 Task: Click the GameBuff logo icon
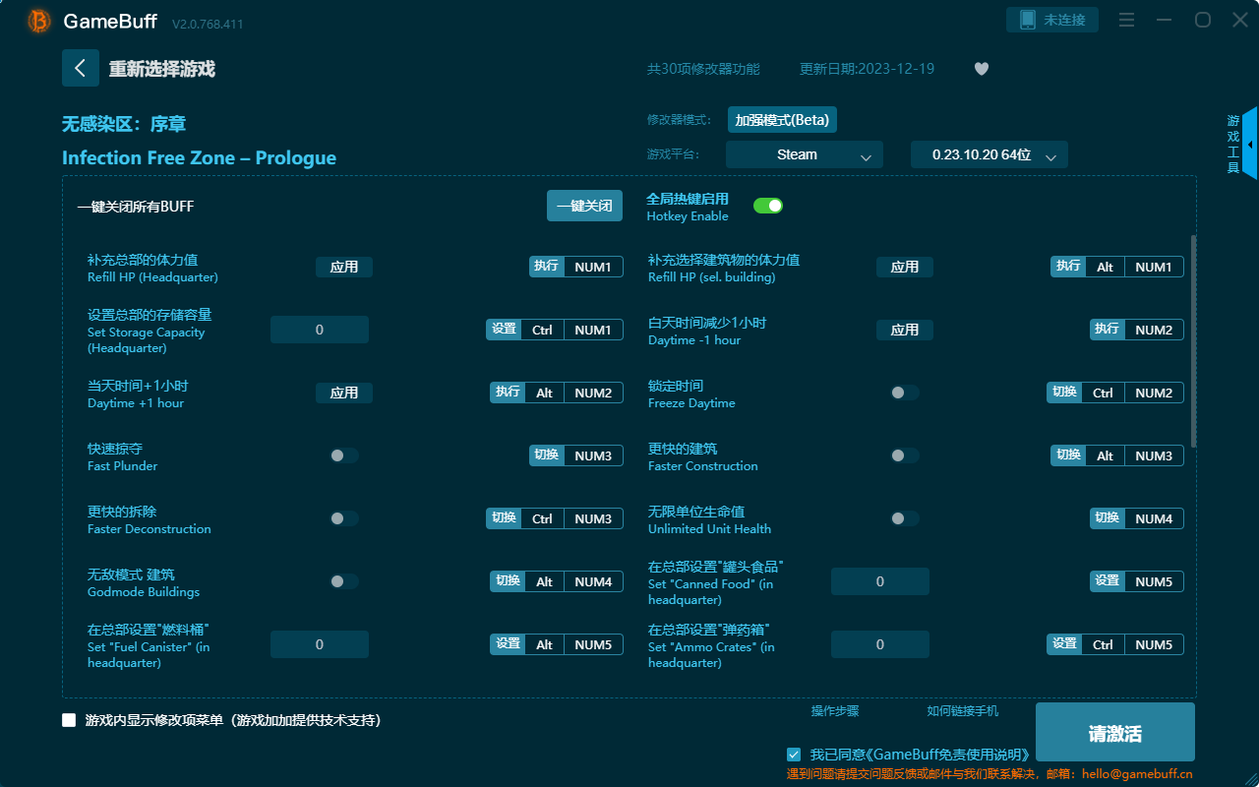(39, 21)
